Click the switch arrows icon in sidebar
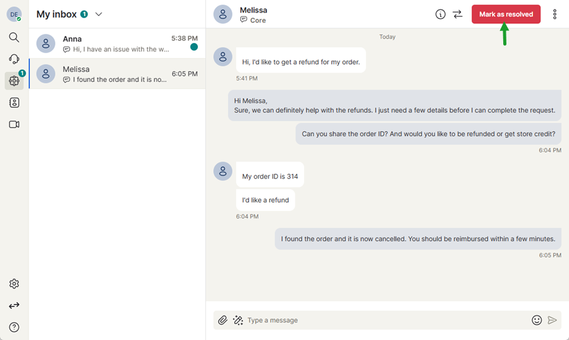 coord(14,306)
